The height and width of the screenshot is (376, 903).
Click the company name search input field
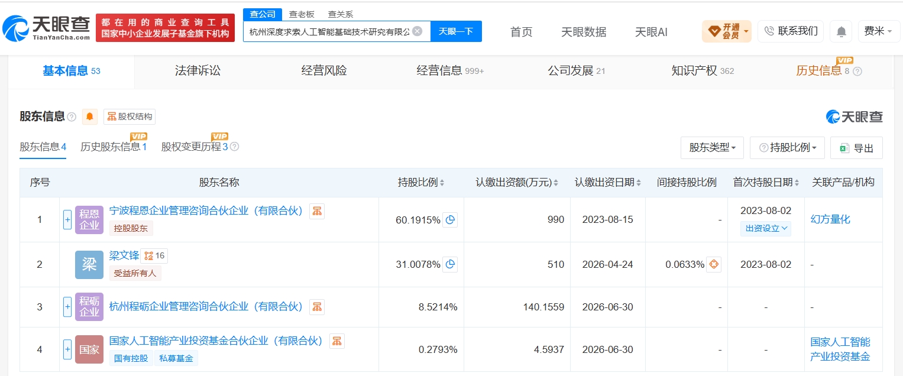click(329, 31)
